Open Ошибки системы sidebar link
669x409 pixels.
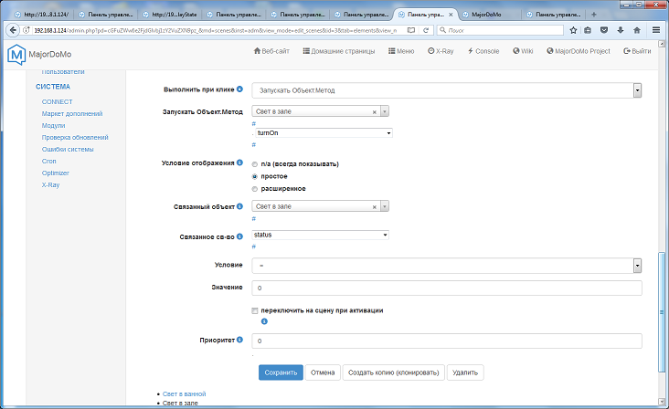68,150
